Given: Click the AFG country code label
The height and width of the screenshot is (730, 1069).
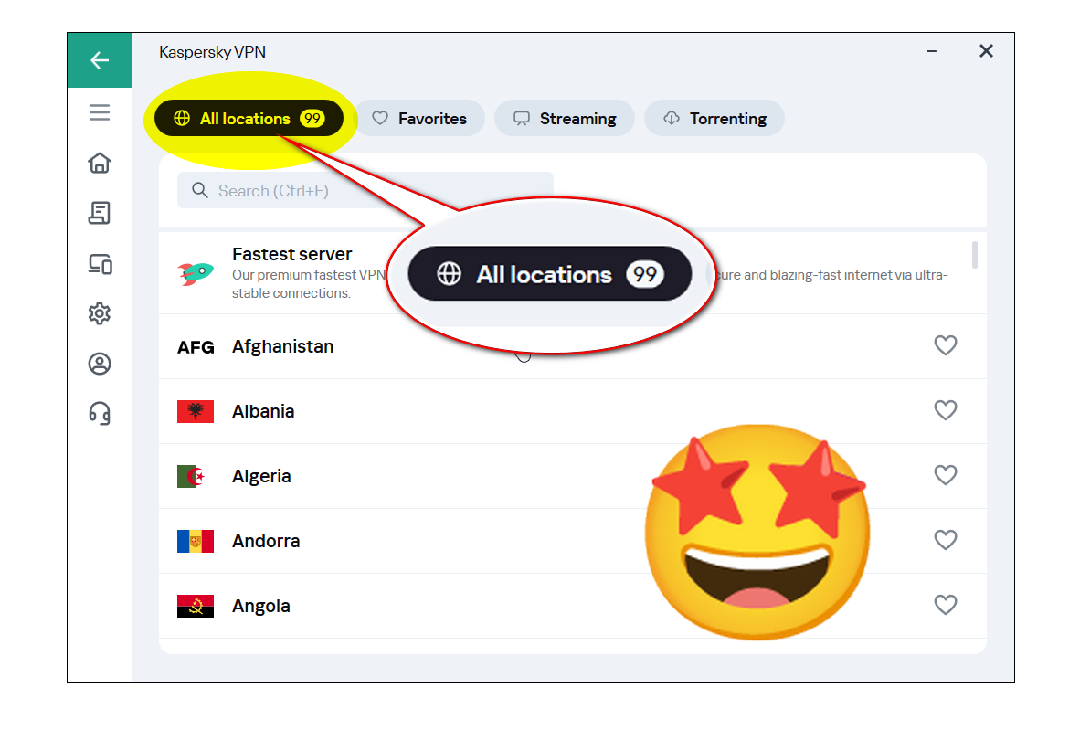Looking at the screenshot, I should 196,347.
